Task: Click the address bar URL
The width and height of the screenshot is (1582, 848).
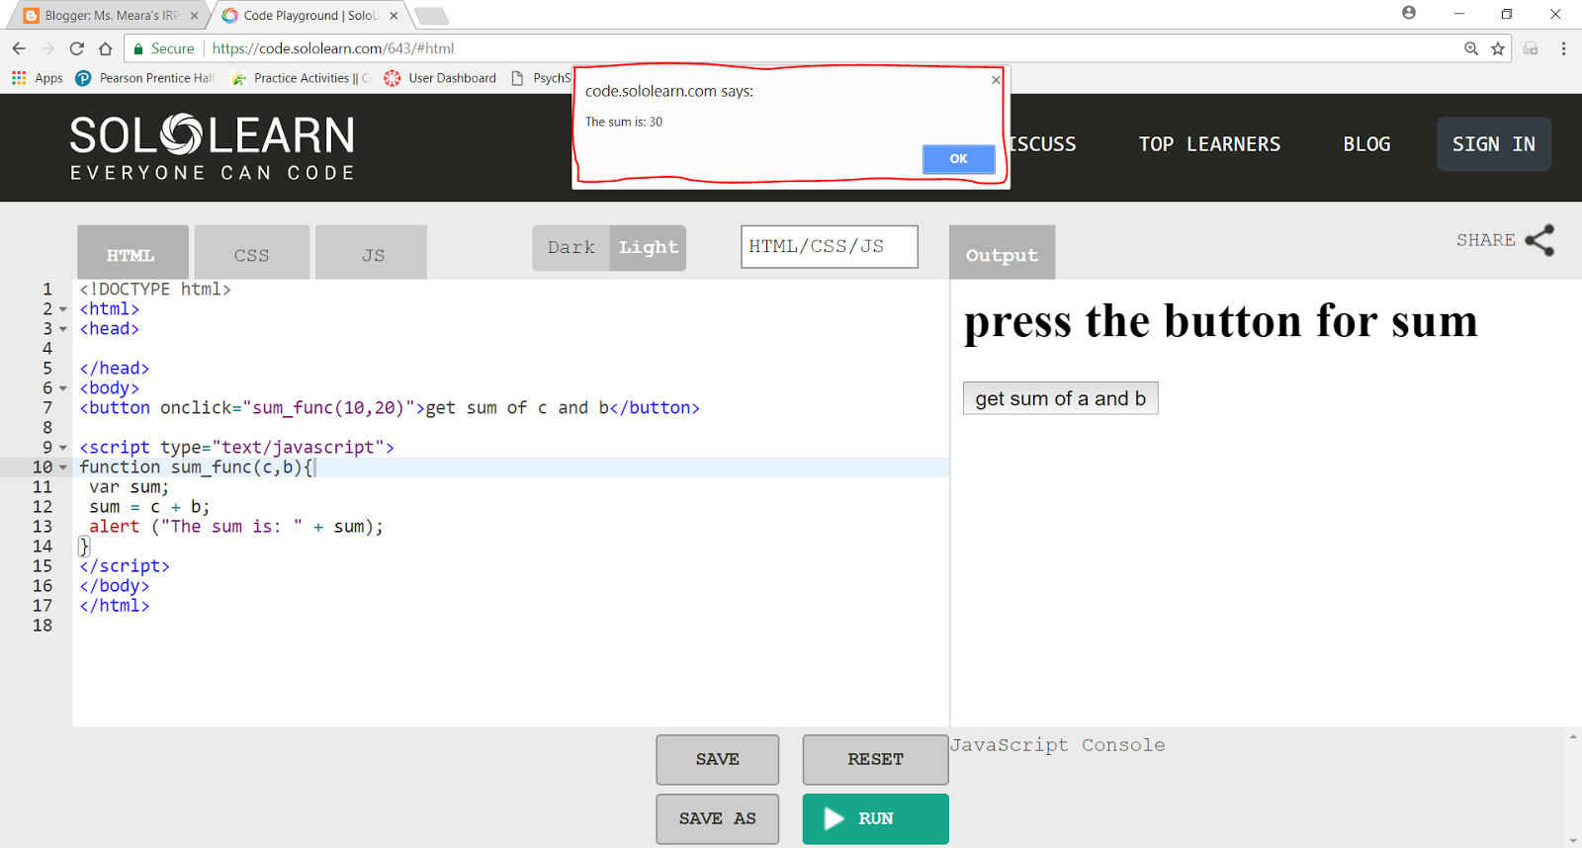Action: [333, 48]
